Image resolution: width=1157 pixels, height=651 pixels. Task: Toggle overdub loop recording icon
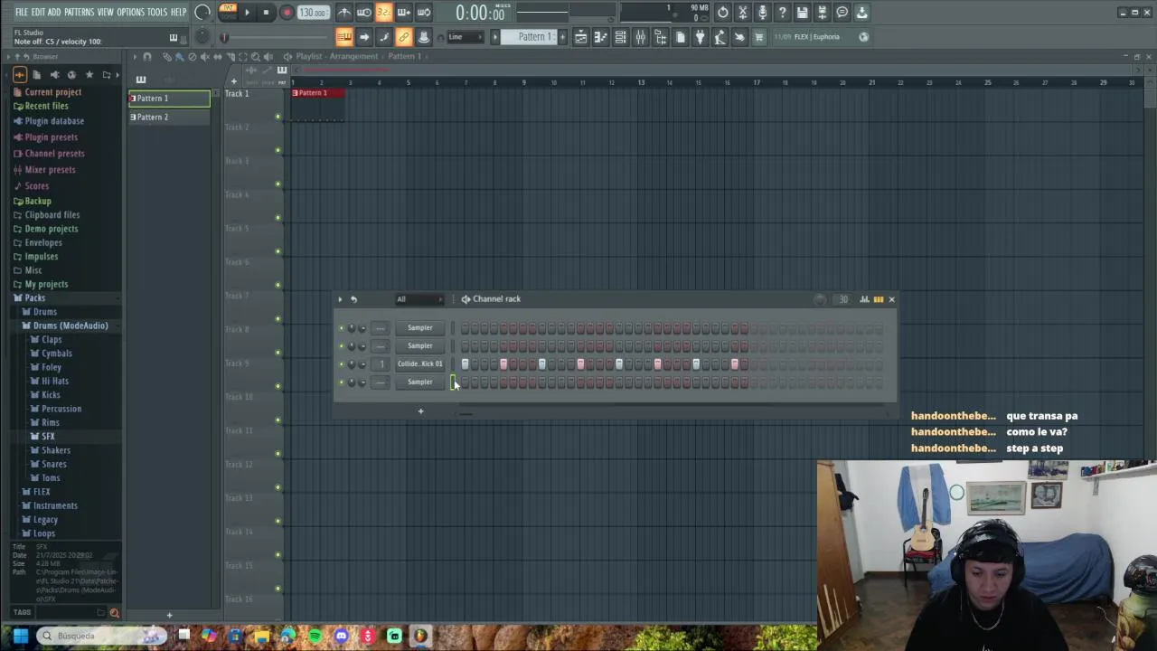pyautogui.click(x=404, y=13)
